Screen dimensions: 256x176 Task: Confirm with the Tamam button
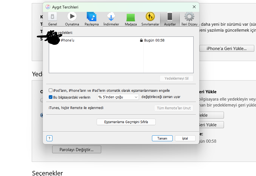[162, 138]
